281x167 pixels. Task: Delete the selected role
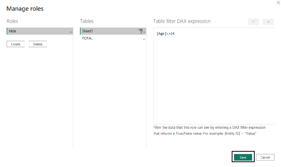coord(38,44)
